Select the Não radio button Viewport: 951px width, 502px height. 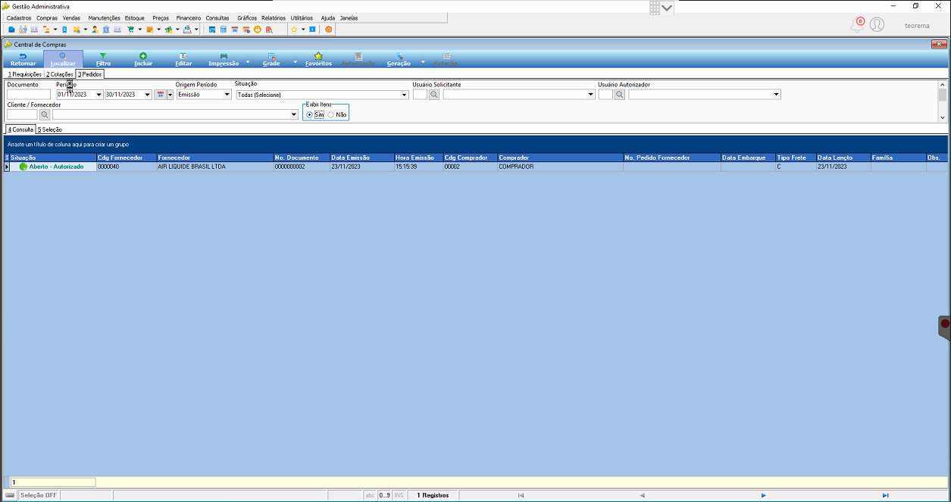tap(330, 114)
